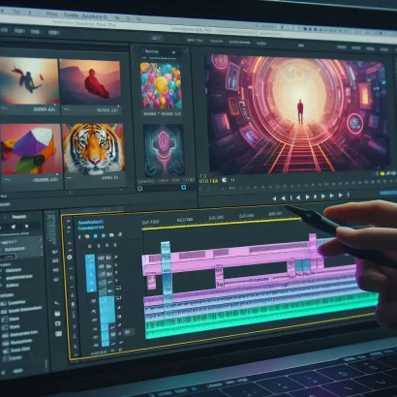The width and height of the screenshot is (397, 397).
Task: Click the leftmost rewind arrow in playback controls
Action: point(274,198)
